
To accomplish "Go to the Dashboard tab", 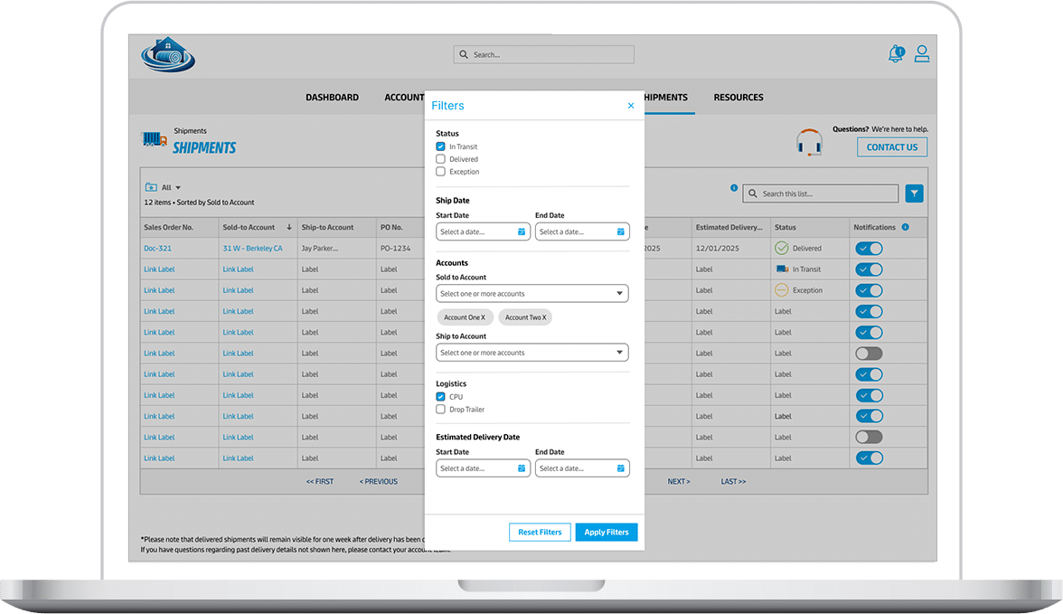I will click(332, 98).
